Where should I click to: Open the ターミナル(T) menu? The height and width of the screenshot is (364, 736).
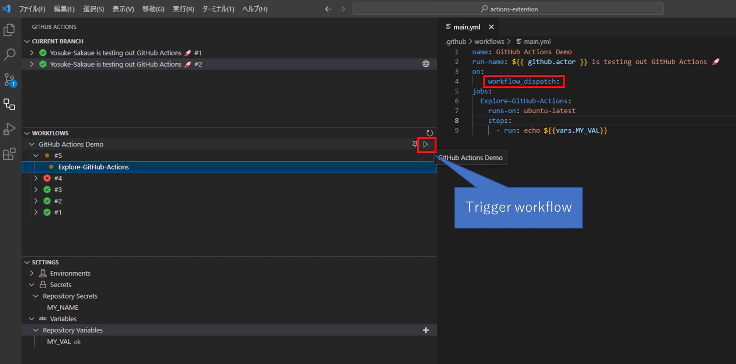(x=218, y=9)
